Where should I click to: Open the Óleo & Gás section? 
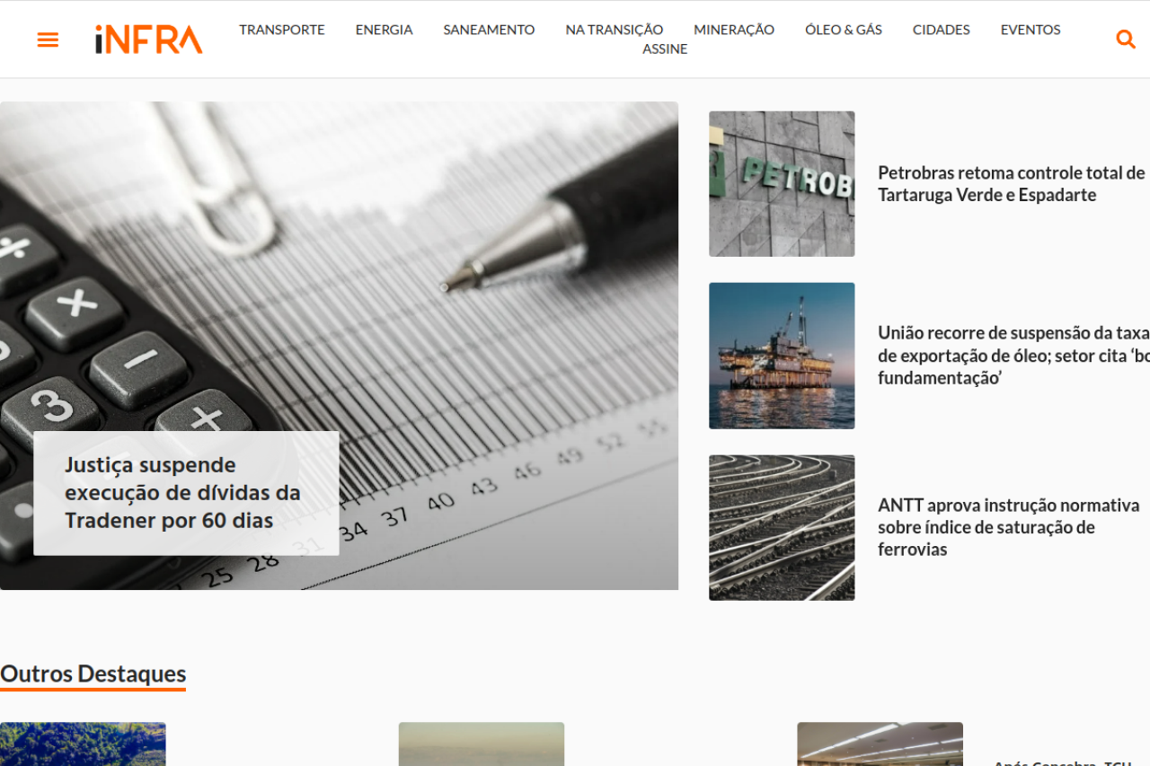pyautogui.click(x=843, y=30)
